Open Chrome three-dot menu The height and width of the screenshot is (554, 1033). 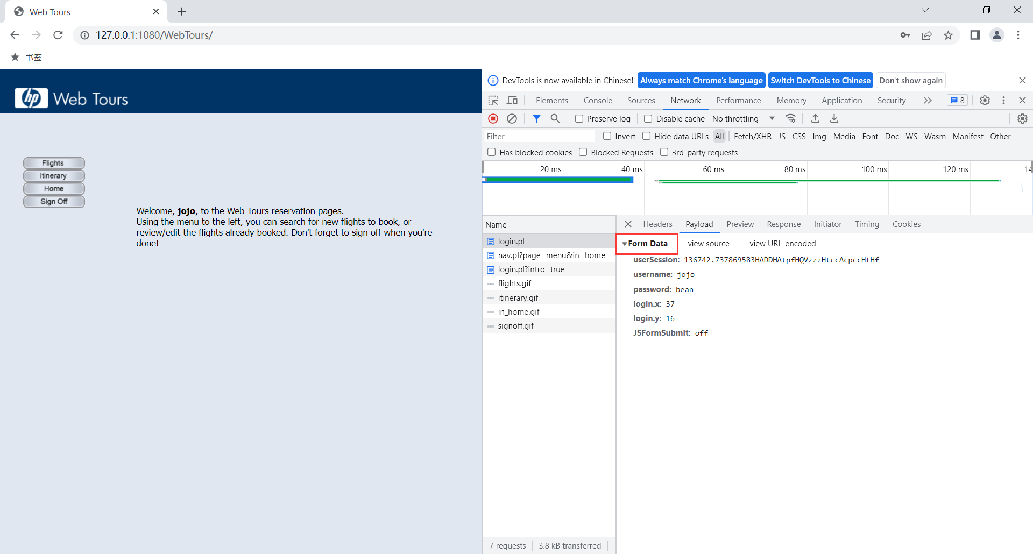point(1018,35)
